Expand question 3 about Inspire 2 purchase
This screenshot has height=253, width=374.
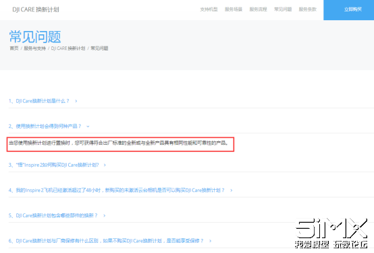(53, 165)
